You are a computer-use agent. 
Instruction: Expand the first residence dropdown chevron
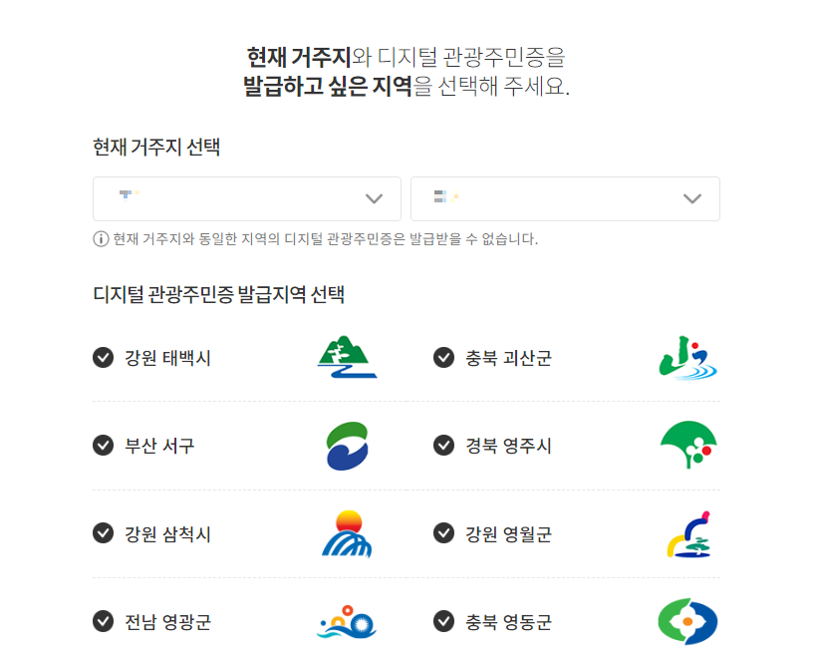pyautogui.click(x=374, y=198)
